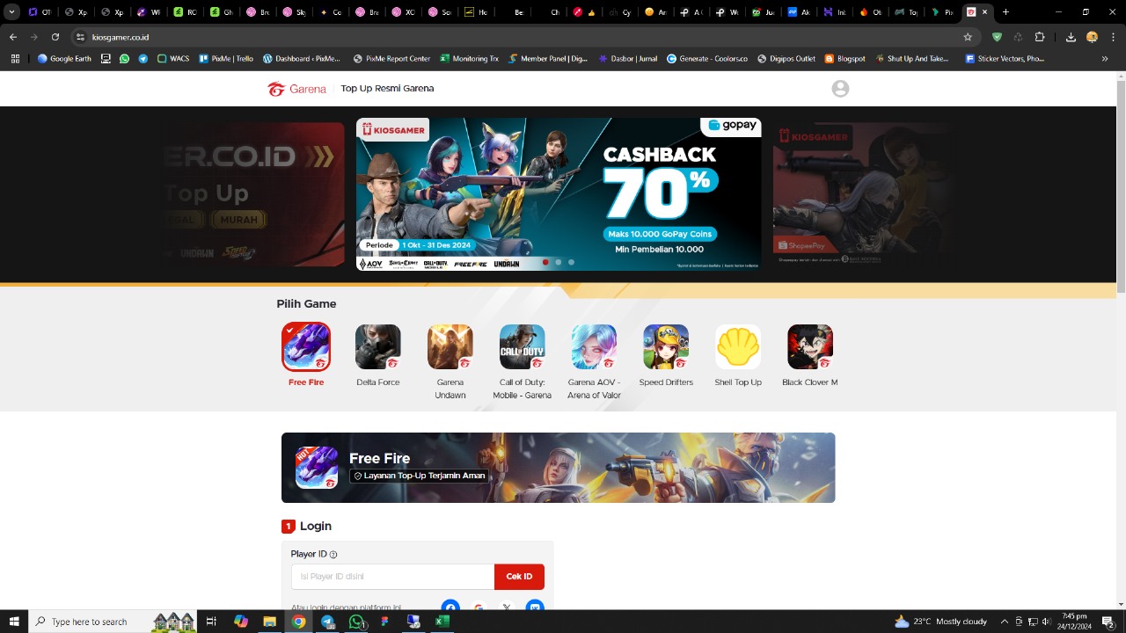The height and width of the screenshot is (633, 1126).
Task: Expand the Chrome tab search dropdown
Action: (x=11, y=12)
